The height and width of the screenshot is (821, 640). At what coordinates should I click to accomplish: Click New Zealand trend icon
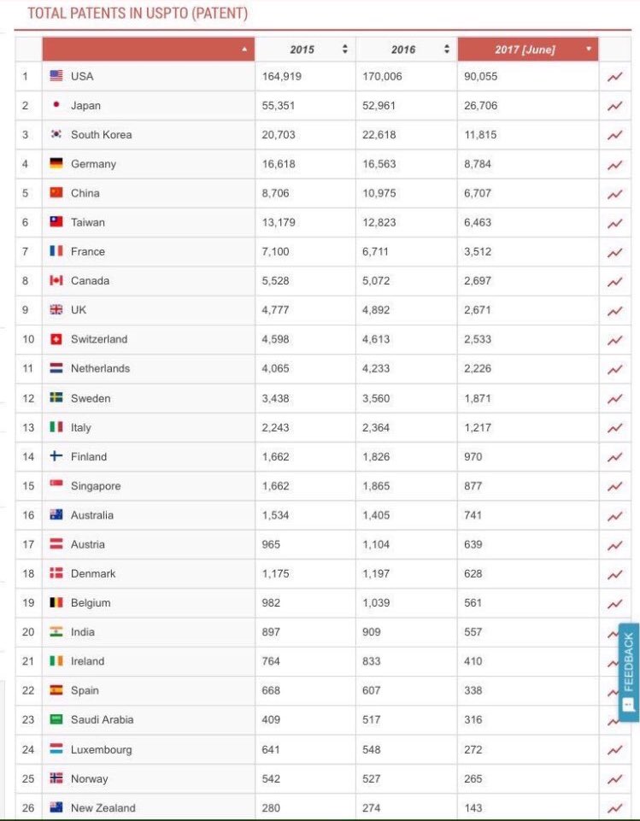tap(614, 808)
